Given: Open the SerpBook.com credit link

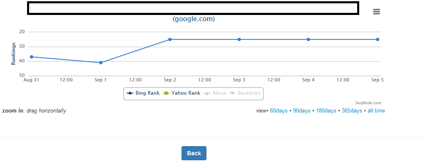Looking at the screenshot, I should click(368, 103).
